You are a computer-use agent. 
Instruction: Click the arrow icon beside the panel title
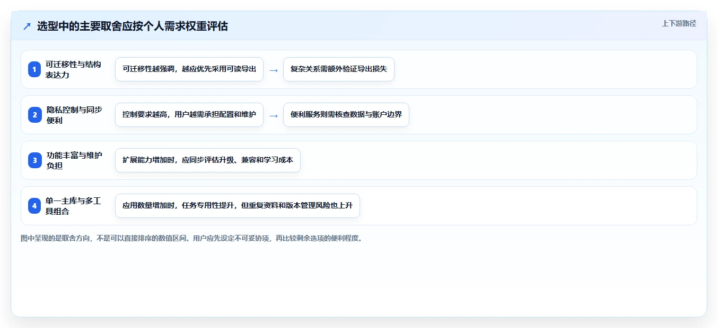click(27, 26)
